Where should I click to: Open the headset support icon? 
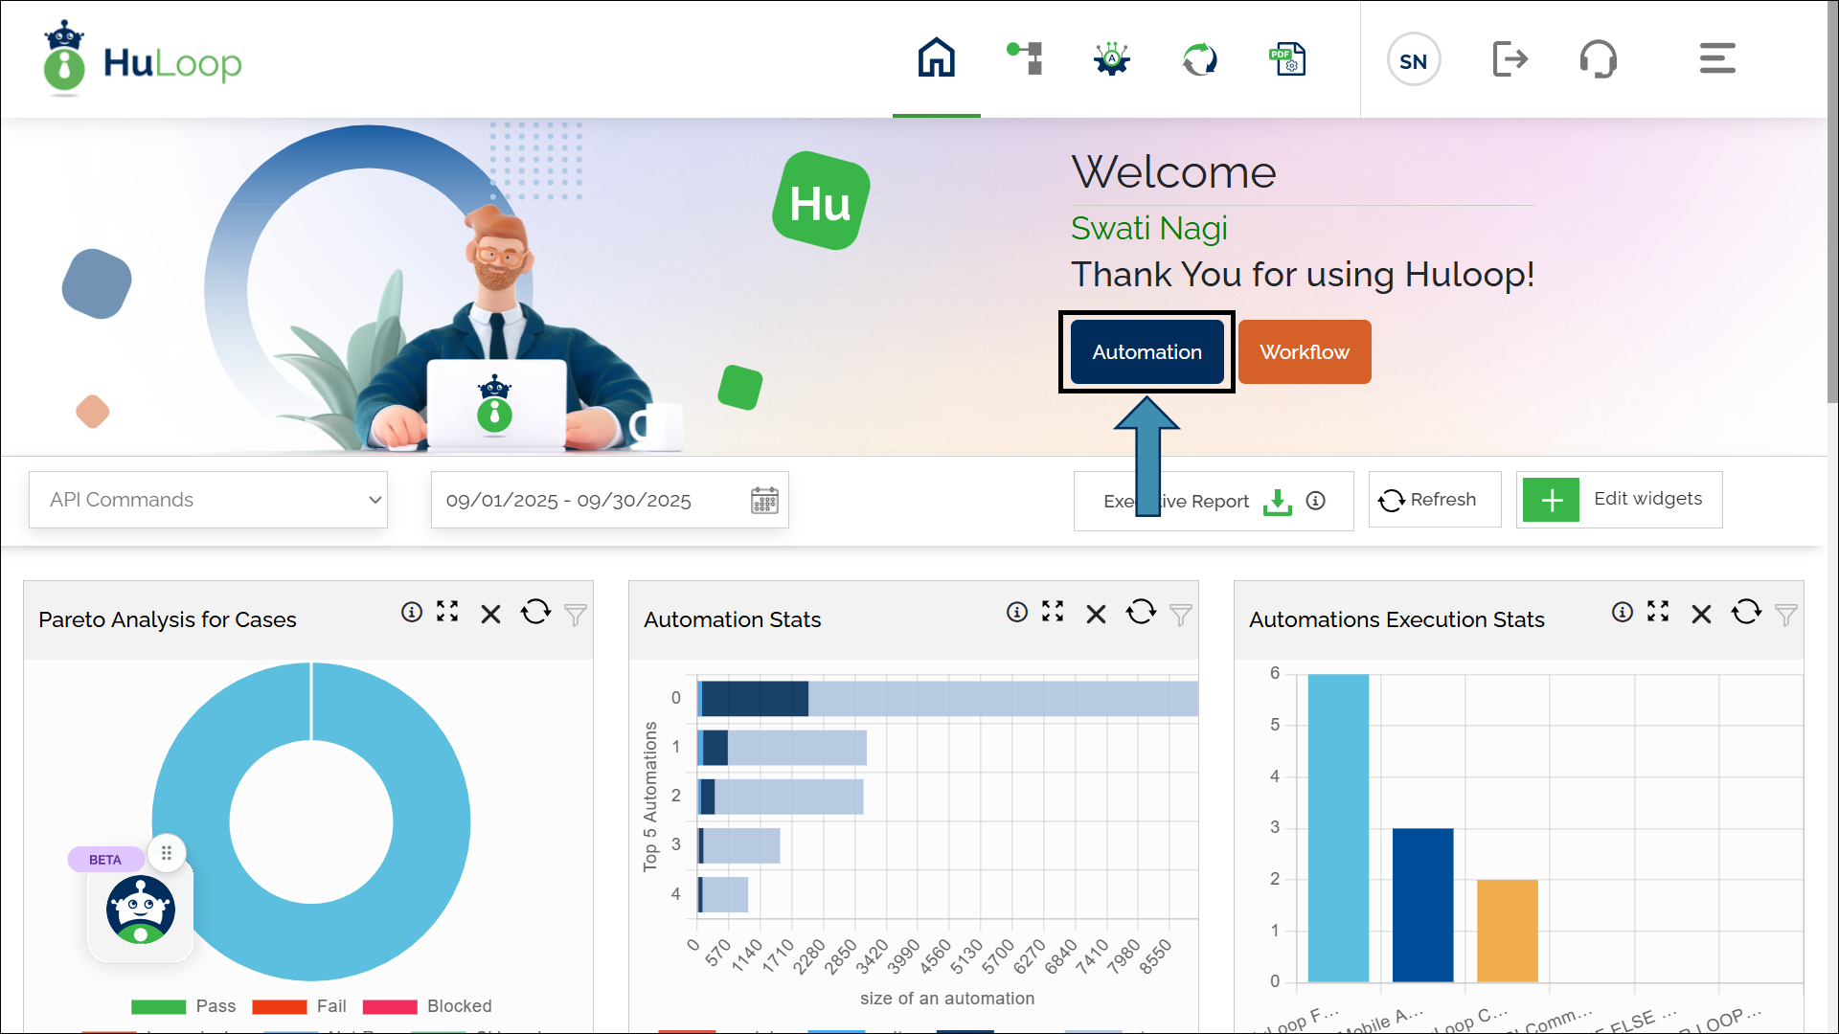(1599, 58)
